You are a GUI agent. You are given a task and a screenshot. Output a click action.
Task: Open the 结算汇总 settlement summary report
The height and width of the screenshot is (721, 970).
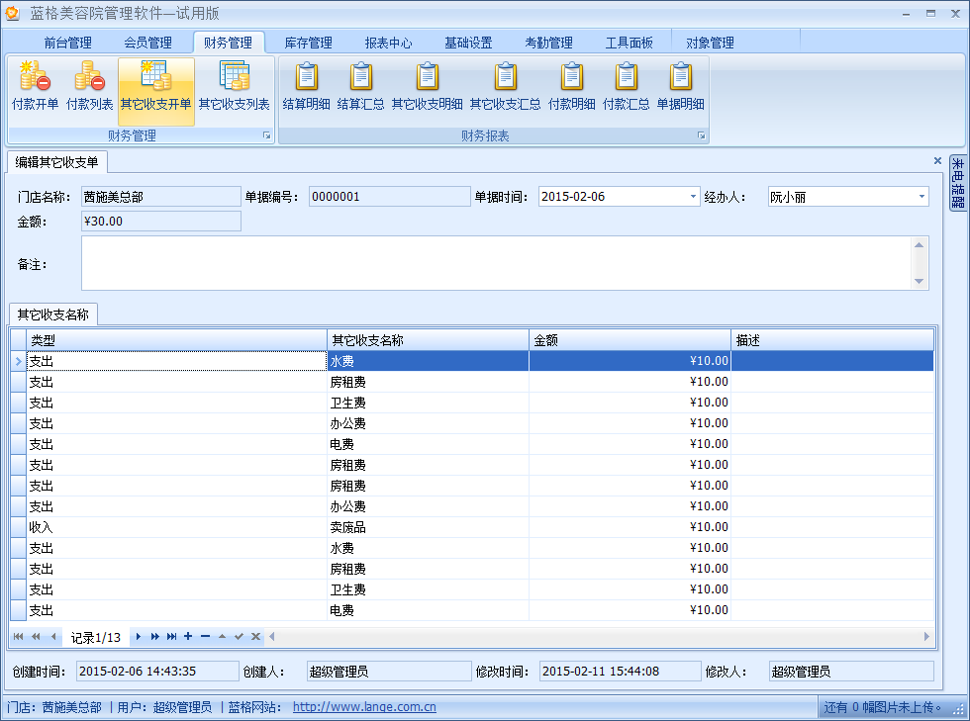click(x=361, y=87)
